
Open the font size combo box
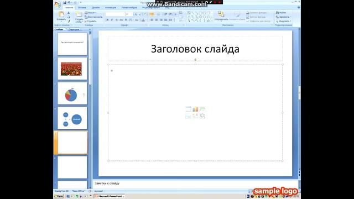(129, 14)
